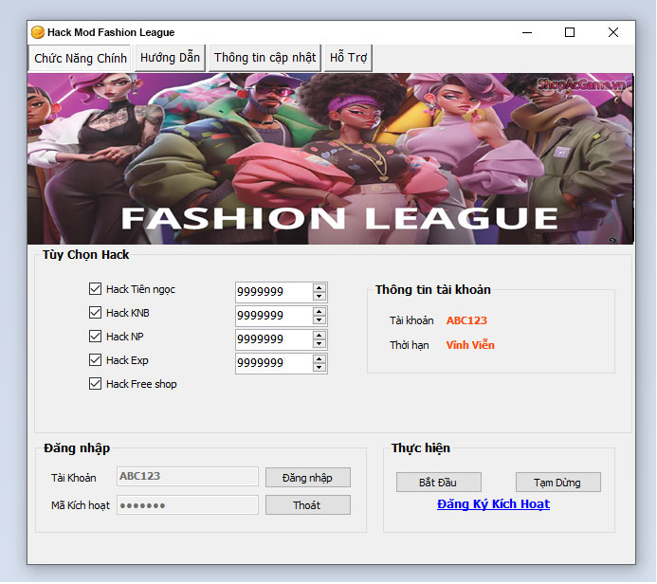Toggle the Hack NP checkbox
The image size is (657, 584).
click(x=95, y=337)
